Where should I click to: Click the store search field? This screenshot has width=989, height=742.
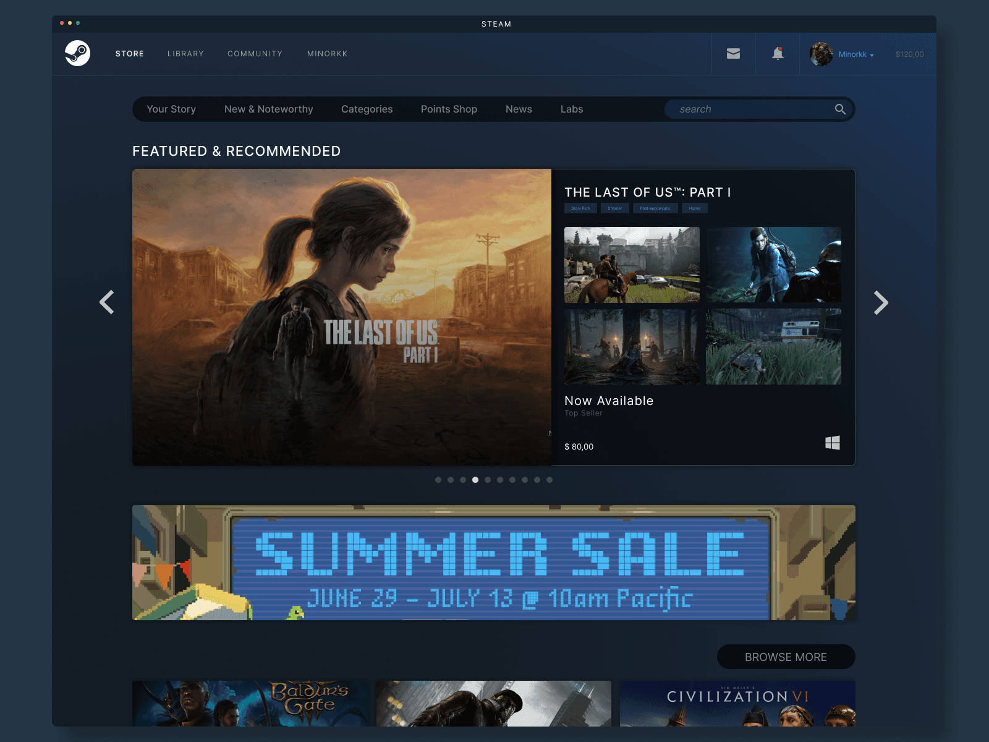(x=759, y=109)
